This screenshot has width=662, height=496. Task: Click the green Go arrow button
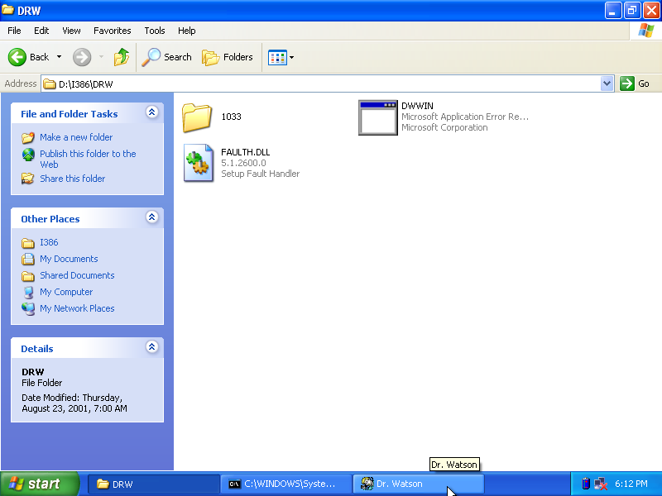627,83
